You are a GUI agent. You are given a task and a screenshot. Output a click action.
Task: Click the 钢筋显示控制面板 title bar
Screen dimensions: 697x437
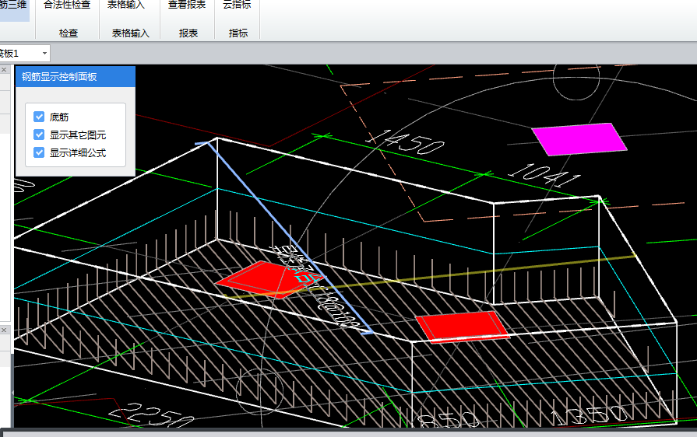75,77
